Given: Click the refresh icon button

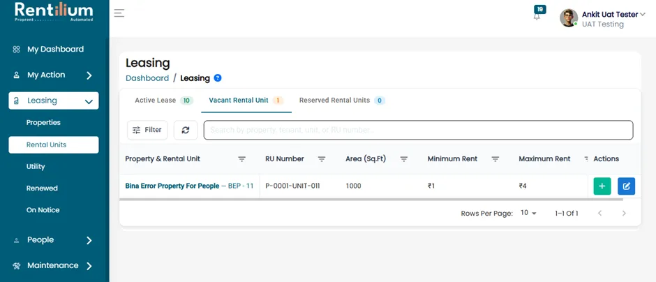Looking at the screenshot, I should 186,130.
